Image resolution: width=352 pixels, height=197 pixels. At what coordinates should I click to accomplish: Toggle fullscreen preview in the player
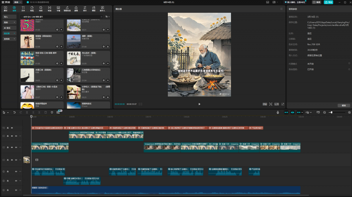coord(283,104)
